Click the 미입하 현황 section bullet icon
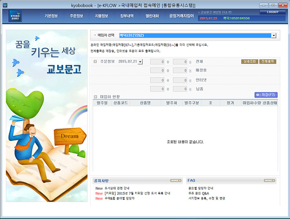 click(x=95, y=97)
